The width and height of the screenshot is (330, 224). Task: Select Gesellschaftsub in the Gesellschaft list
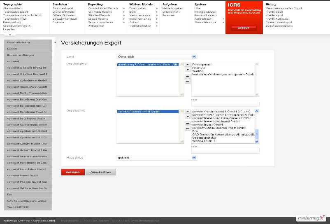click(x=204, y=138)
